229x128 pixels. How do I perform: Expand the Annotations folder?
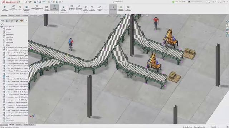1,34
